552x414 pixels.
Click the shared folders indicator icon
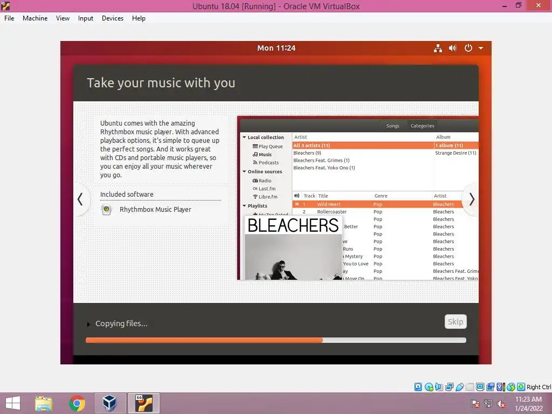pyautogui.click(x=470, y=387)
